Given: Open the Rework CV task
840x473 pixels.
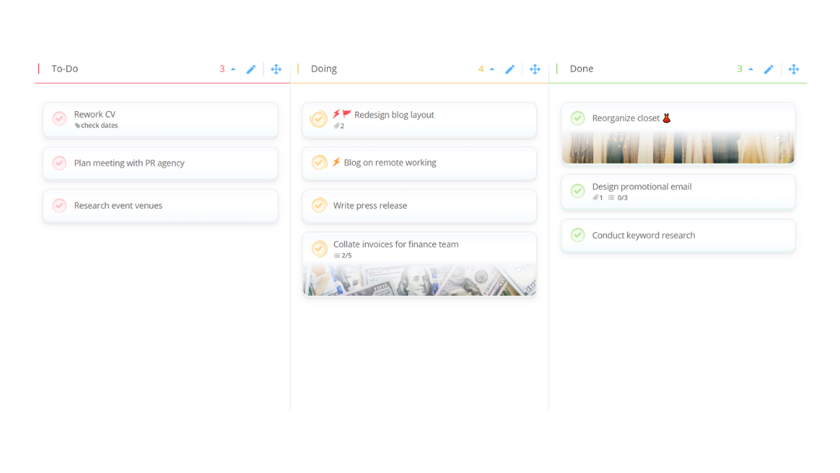Looking at the screenshot, I should [160, 120].
